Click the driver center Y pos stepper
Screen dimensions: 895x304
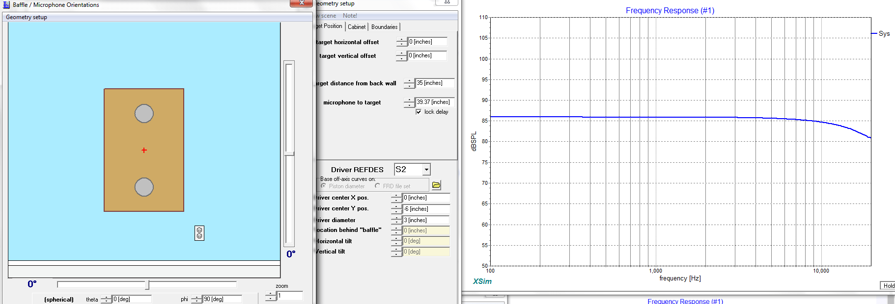coord(396,209)
